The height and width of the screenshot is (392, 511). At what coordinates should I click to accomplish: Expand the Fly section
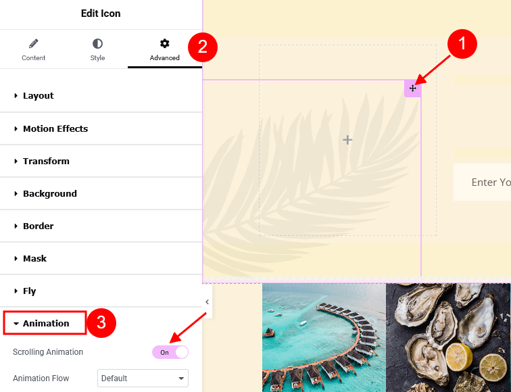(101, 291)
